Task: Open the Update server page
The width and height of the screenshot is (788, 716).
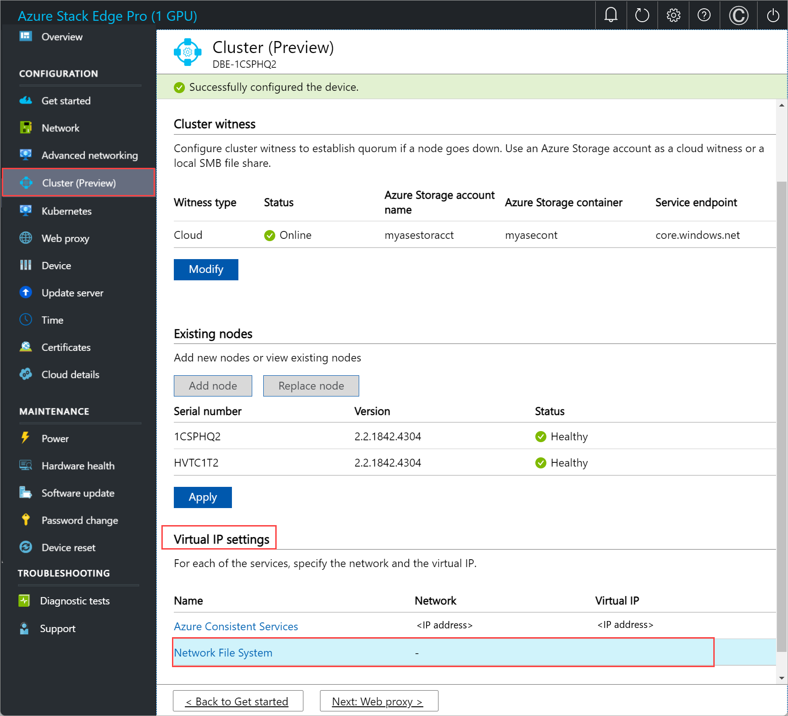Action: pos(72,292)
